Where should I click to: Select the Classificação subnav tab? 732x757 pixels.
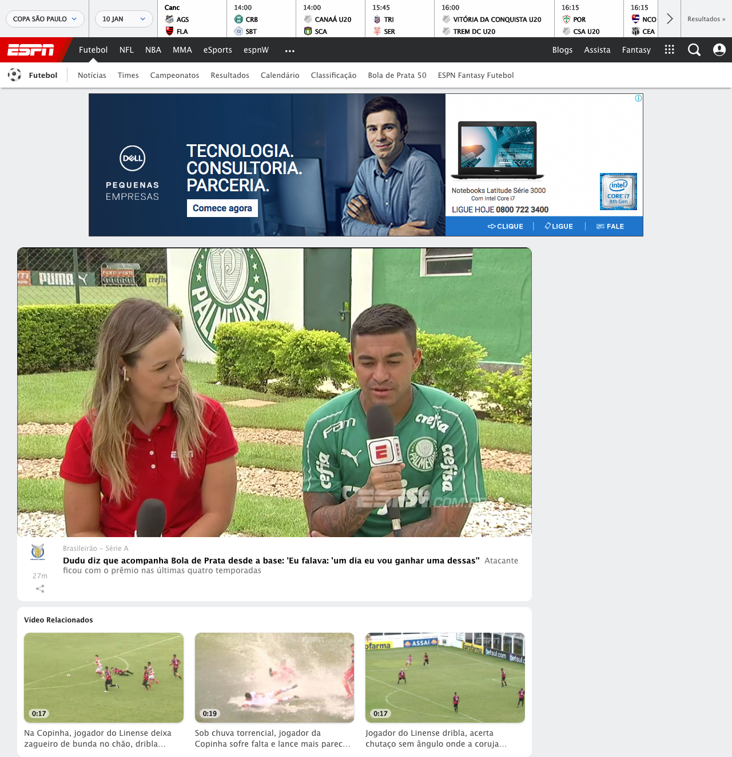[333, 75]
